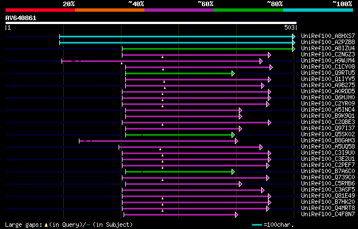This screenshot has height=229, width=358.
Task: Click the purple alignment bar for UniRef100_C4F8N7
Action: coord(180,215)
